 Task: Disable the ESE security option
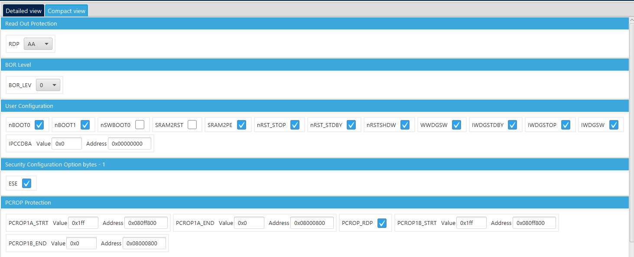tap(26, 183)
